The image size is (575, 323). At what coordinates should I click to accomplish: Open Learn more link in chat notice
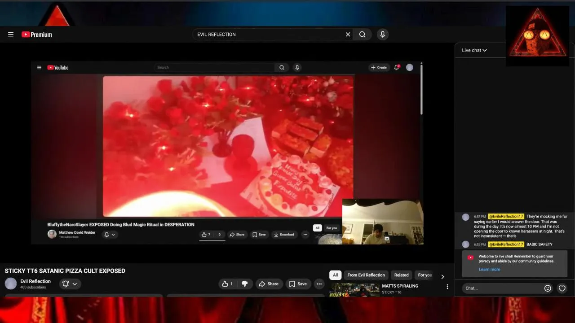(489, 270)
